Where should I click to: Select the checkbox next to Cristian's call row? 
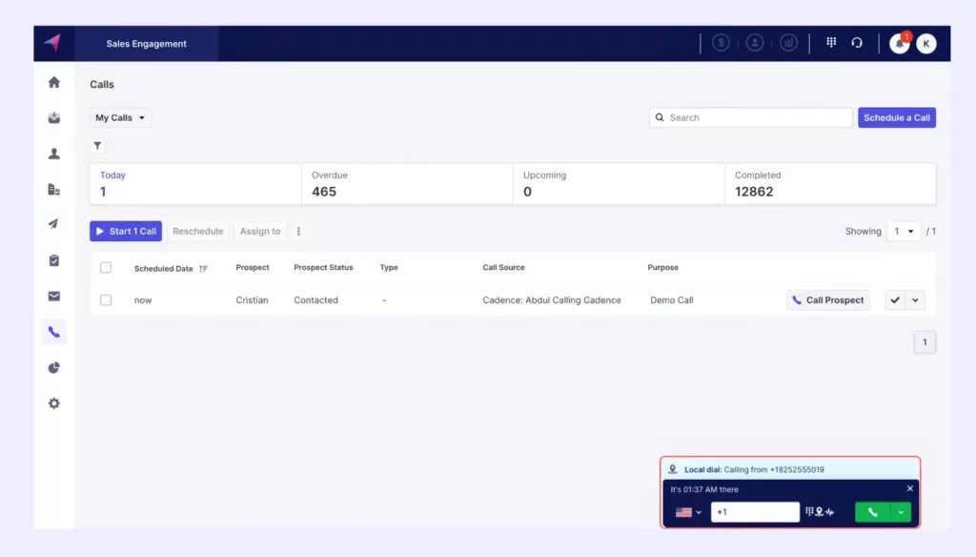106,299
